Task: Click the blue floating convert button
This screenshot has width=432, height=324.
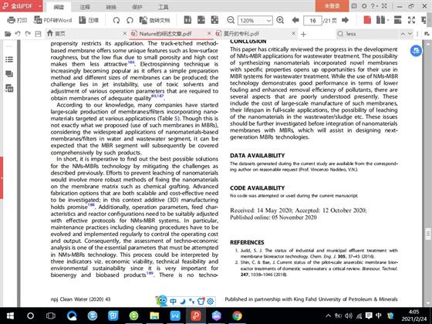Action: [x=416, y=51]
